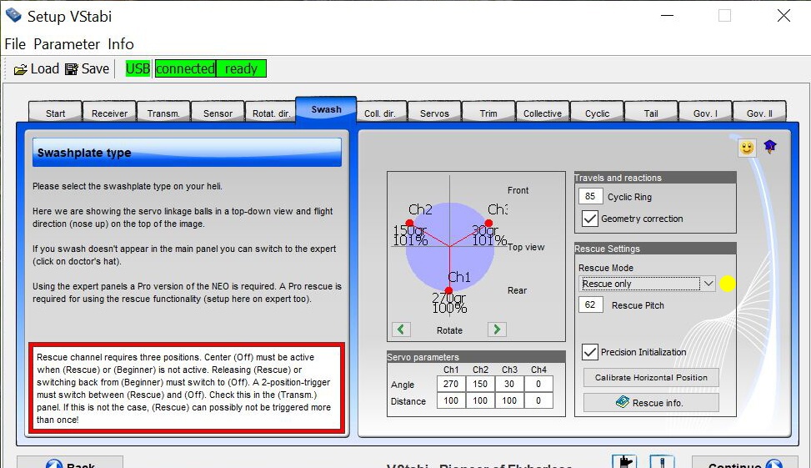Rotate swashplate left with green arrow
Image resolution: width=811 pixels, height=468 pixels.
click(x=402, y=330)
